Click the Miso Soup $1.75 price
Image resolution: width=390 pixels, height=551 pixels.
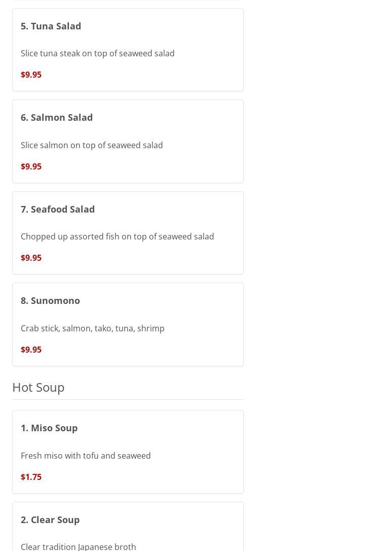[31, 477]
